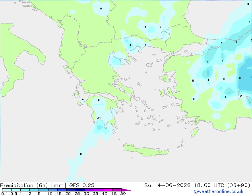
Task: Click the "(06+90)" forecast run text
Action: click(238, 185)
